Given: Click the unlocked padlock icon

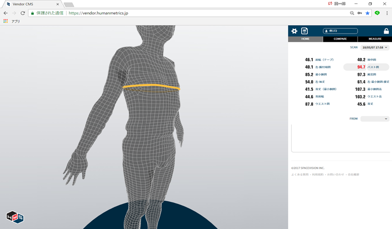Looking at the screenshot, I should tap(386, 31).
